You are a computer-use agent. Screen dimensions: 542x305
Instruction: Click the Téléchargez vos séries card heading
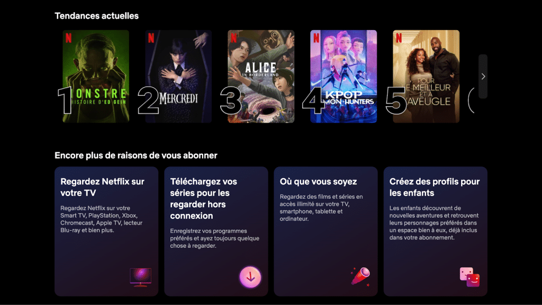(x=204, y=198)
